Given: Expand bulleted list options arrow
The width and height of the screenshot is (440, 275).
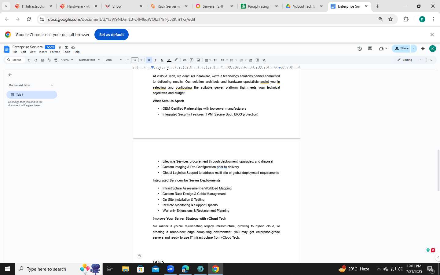Looking at the screenshot, I should pos(236,60).
